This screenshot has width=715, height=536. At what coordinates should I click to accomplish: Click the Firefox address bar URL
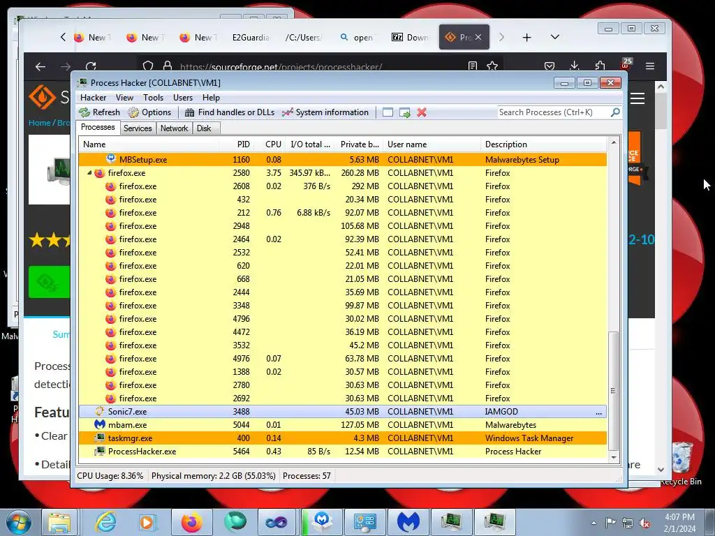[x=281, y=67]
